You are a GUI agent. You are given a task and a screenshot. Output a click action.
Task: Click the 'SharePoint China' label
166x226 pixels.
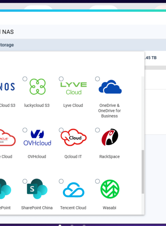(x=37, y=208)
